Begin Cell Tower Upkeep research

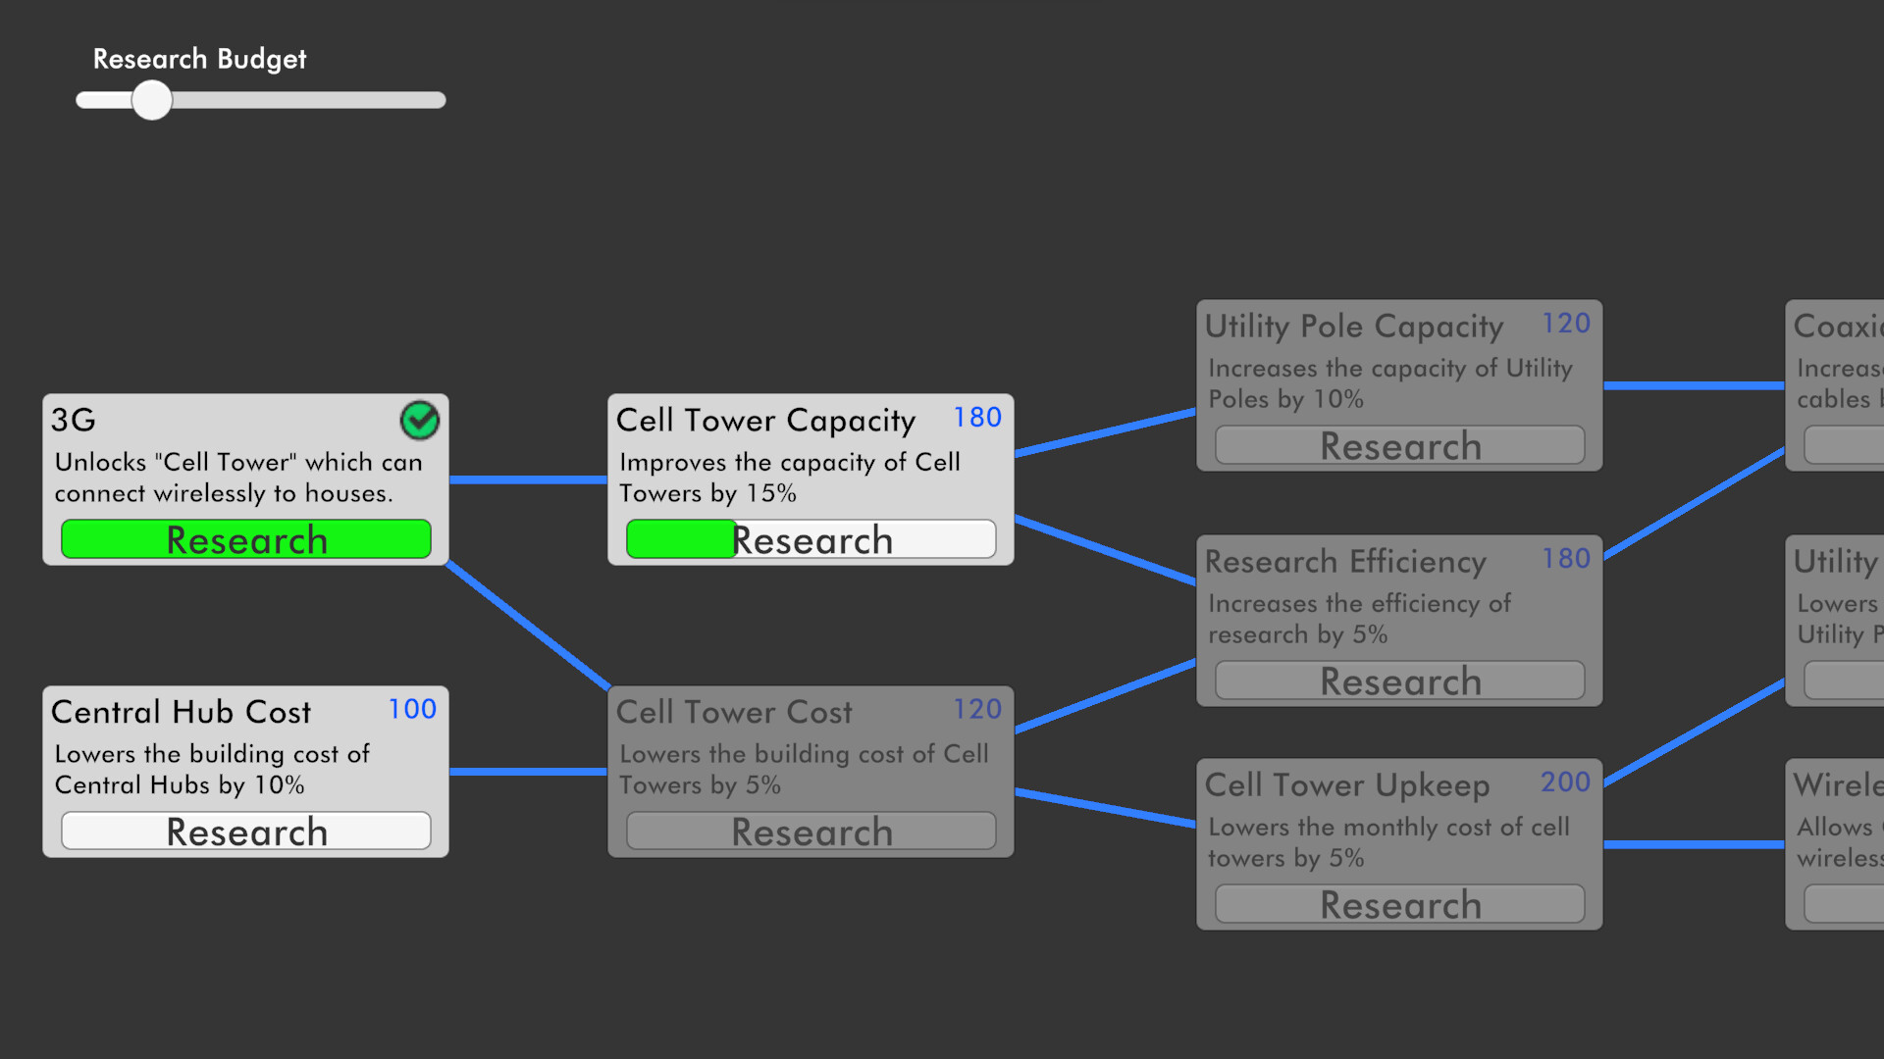click(1399, 904)
